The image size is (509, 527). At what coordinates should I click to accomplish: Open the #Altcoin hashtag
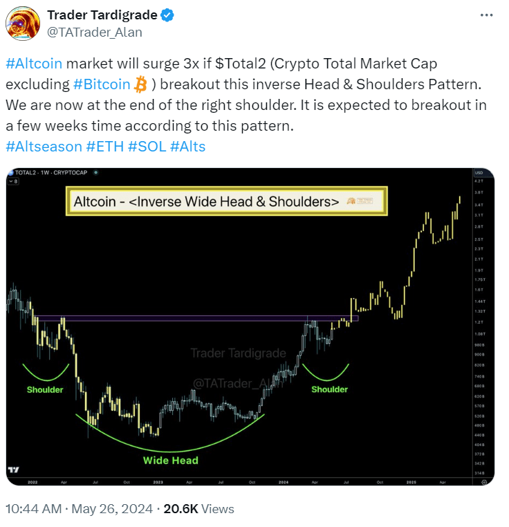click(x=34, y=64)
